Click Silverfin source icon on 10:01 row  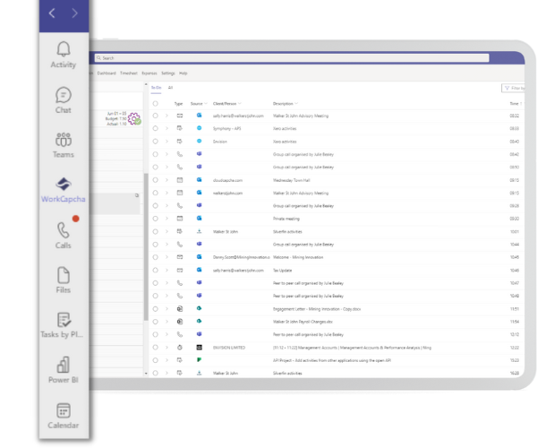pyautogui.click(x=199, y=231)
